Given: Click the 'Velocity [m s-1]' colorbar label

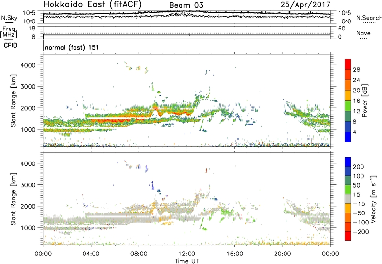Looking at the screenshot, I should click(373, 199).
